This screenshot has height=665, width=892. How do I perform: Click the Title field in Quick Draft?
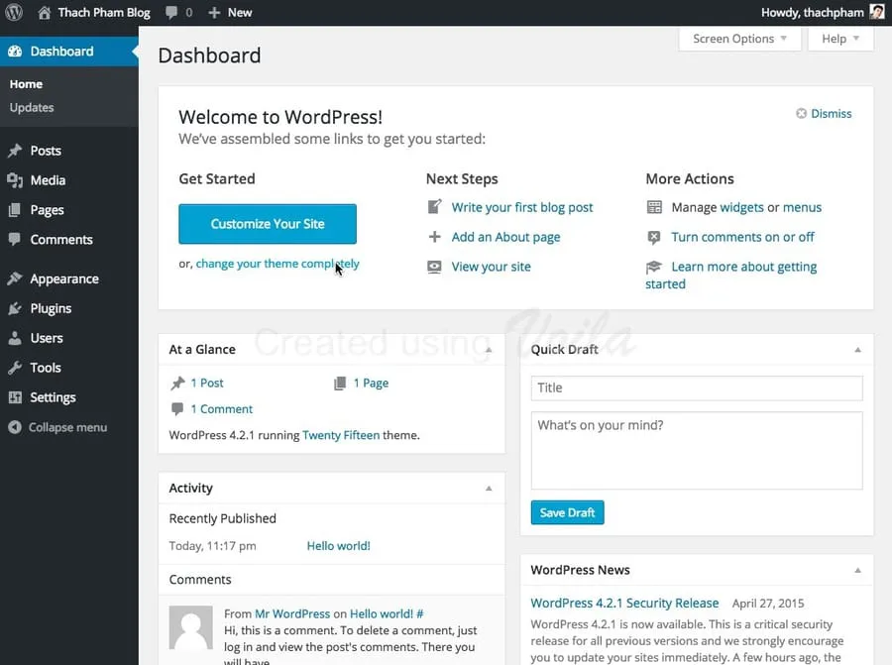click(x=697, y=388)
